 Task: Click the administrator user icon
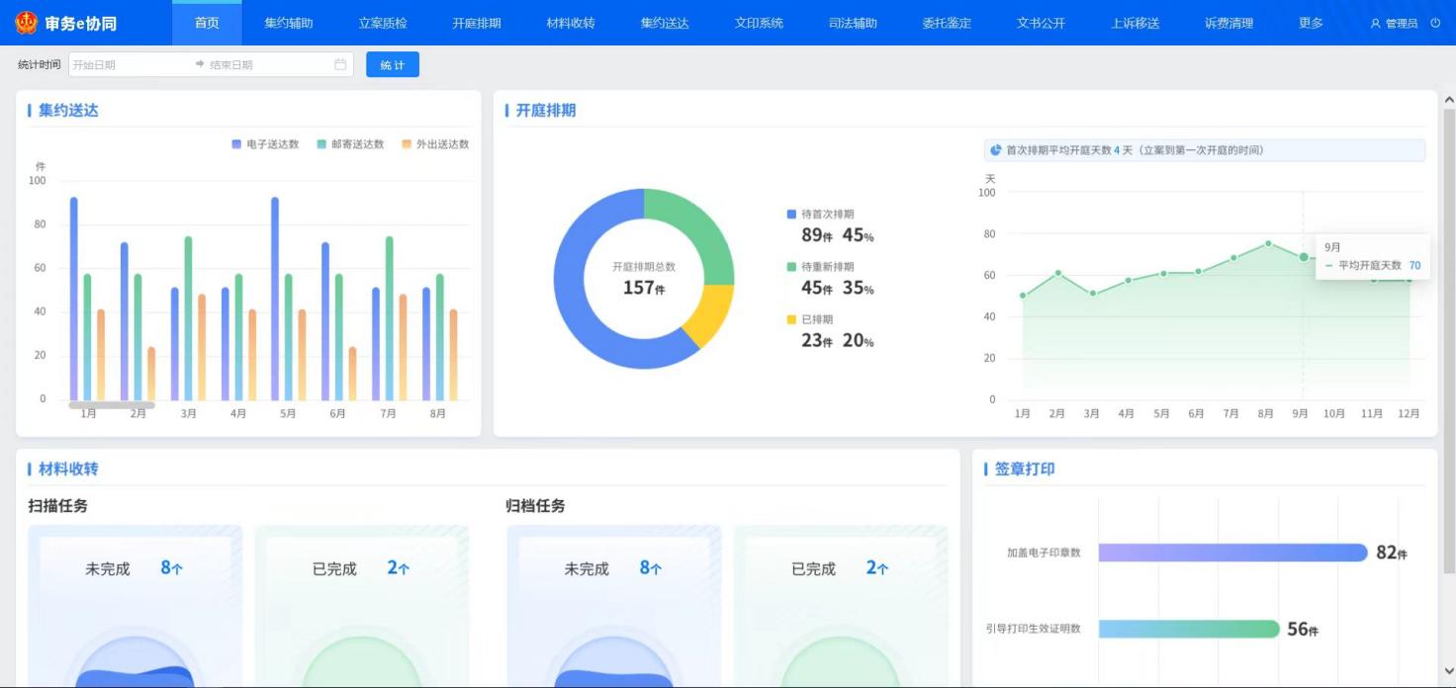pos(1375,24)
